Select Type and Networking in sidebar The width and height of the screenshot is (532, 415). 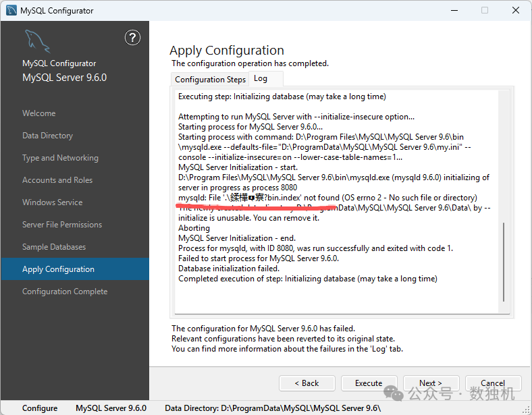tap(60, 158)
